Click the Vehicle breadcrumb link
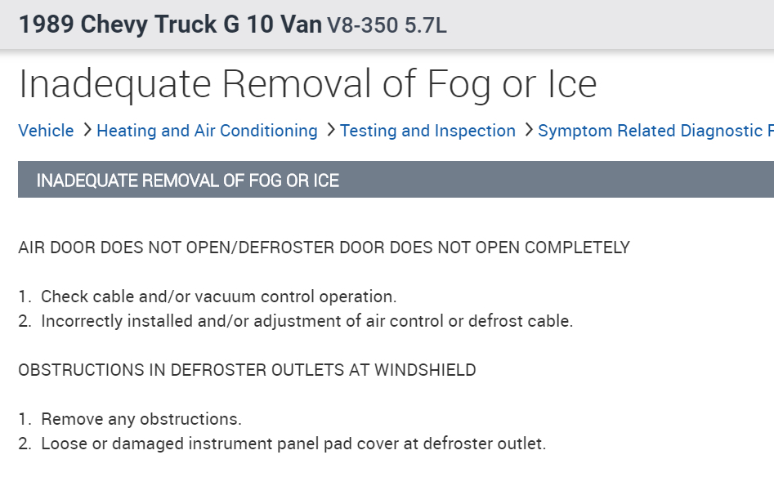This screenshot has height=495, width=774. point(46,131)
